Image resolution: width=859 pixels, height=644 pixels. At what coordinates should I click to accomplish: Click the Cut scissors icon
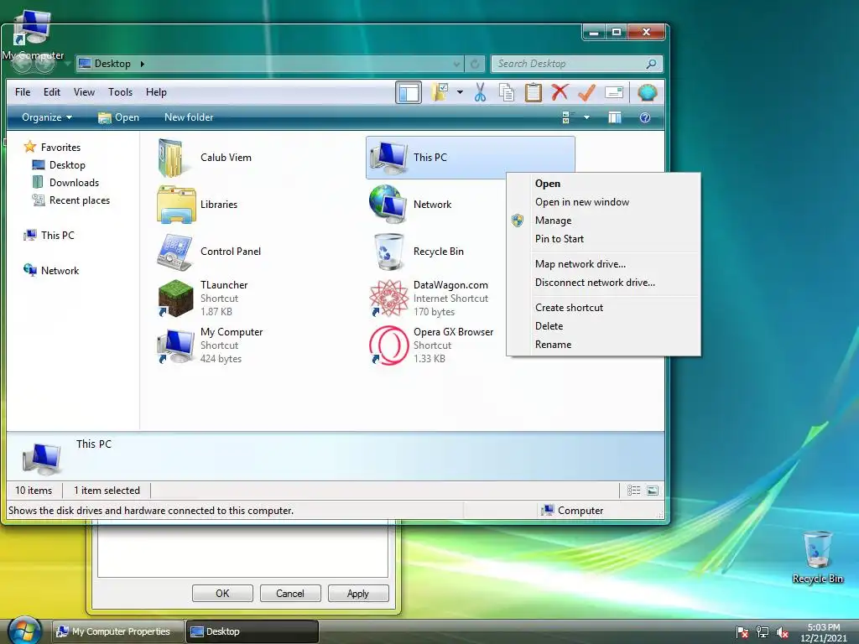(x=480, y=92)
